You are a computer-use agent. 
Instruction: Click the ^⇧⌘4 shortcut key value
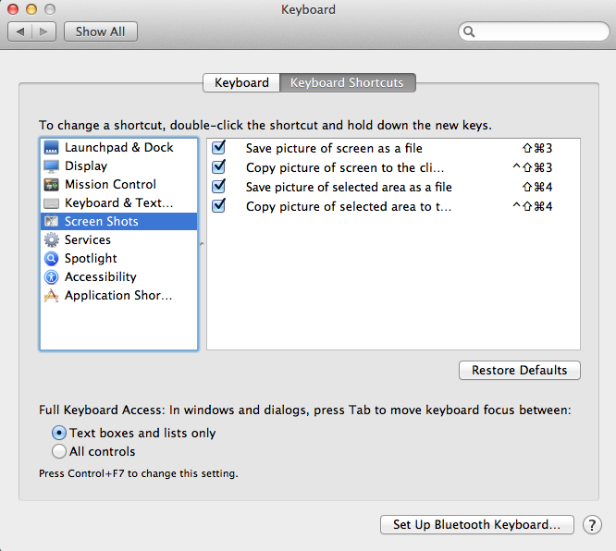(x=533, y=206)
